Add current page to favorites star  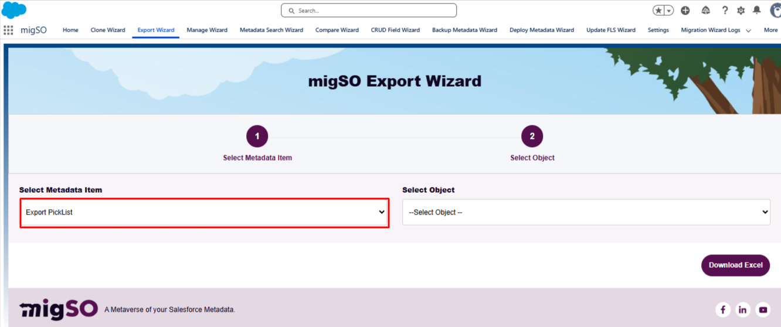tap(659, 11)
